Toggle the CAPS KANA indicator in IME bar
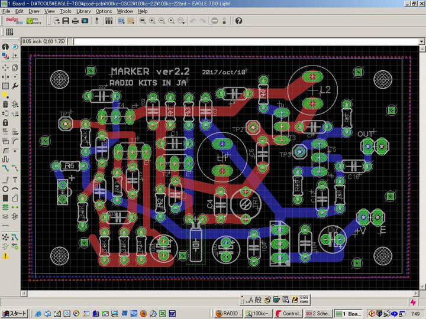426x319 pixels. tap(304, 300)
